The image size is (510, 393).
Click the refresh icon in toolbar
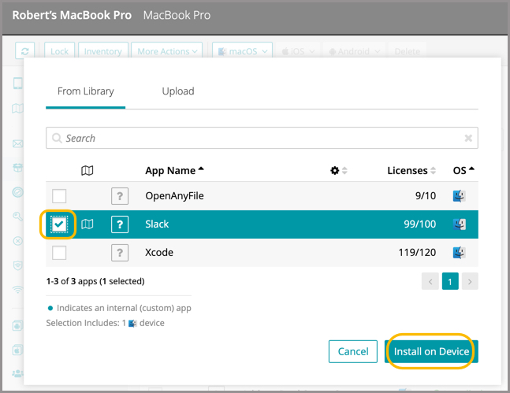[26, 51]
